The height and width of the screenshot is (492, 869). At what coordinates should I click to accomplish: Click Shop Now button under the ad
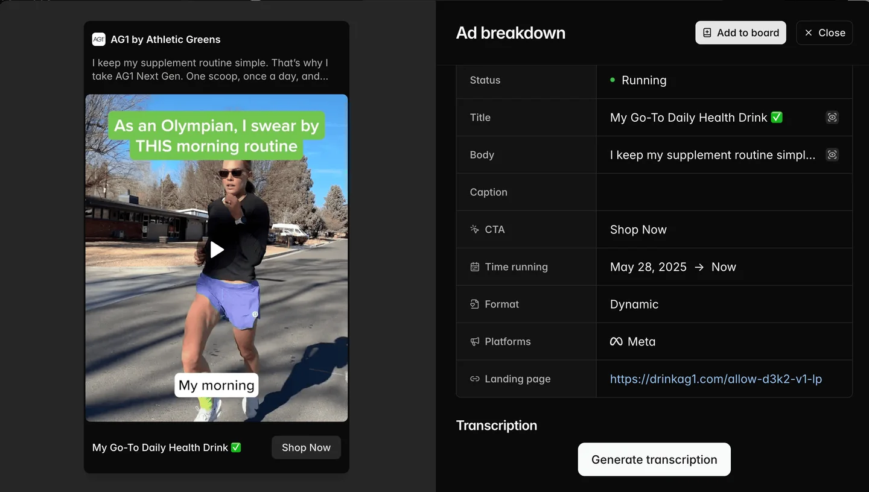306,447
